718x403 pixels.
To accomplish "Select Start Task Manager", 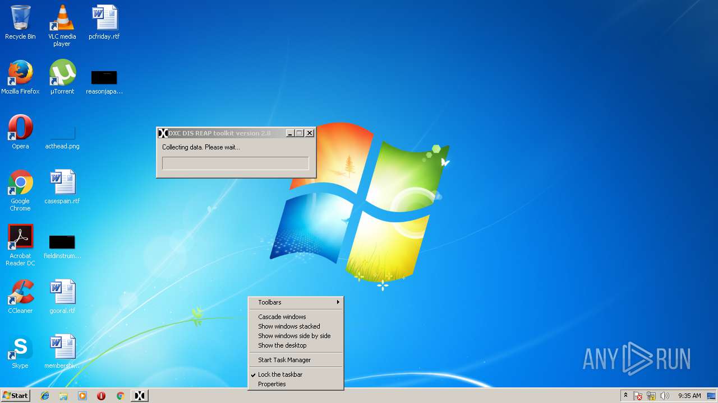I will pyautogui.click(x=296, y=360).
